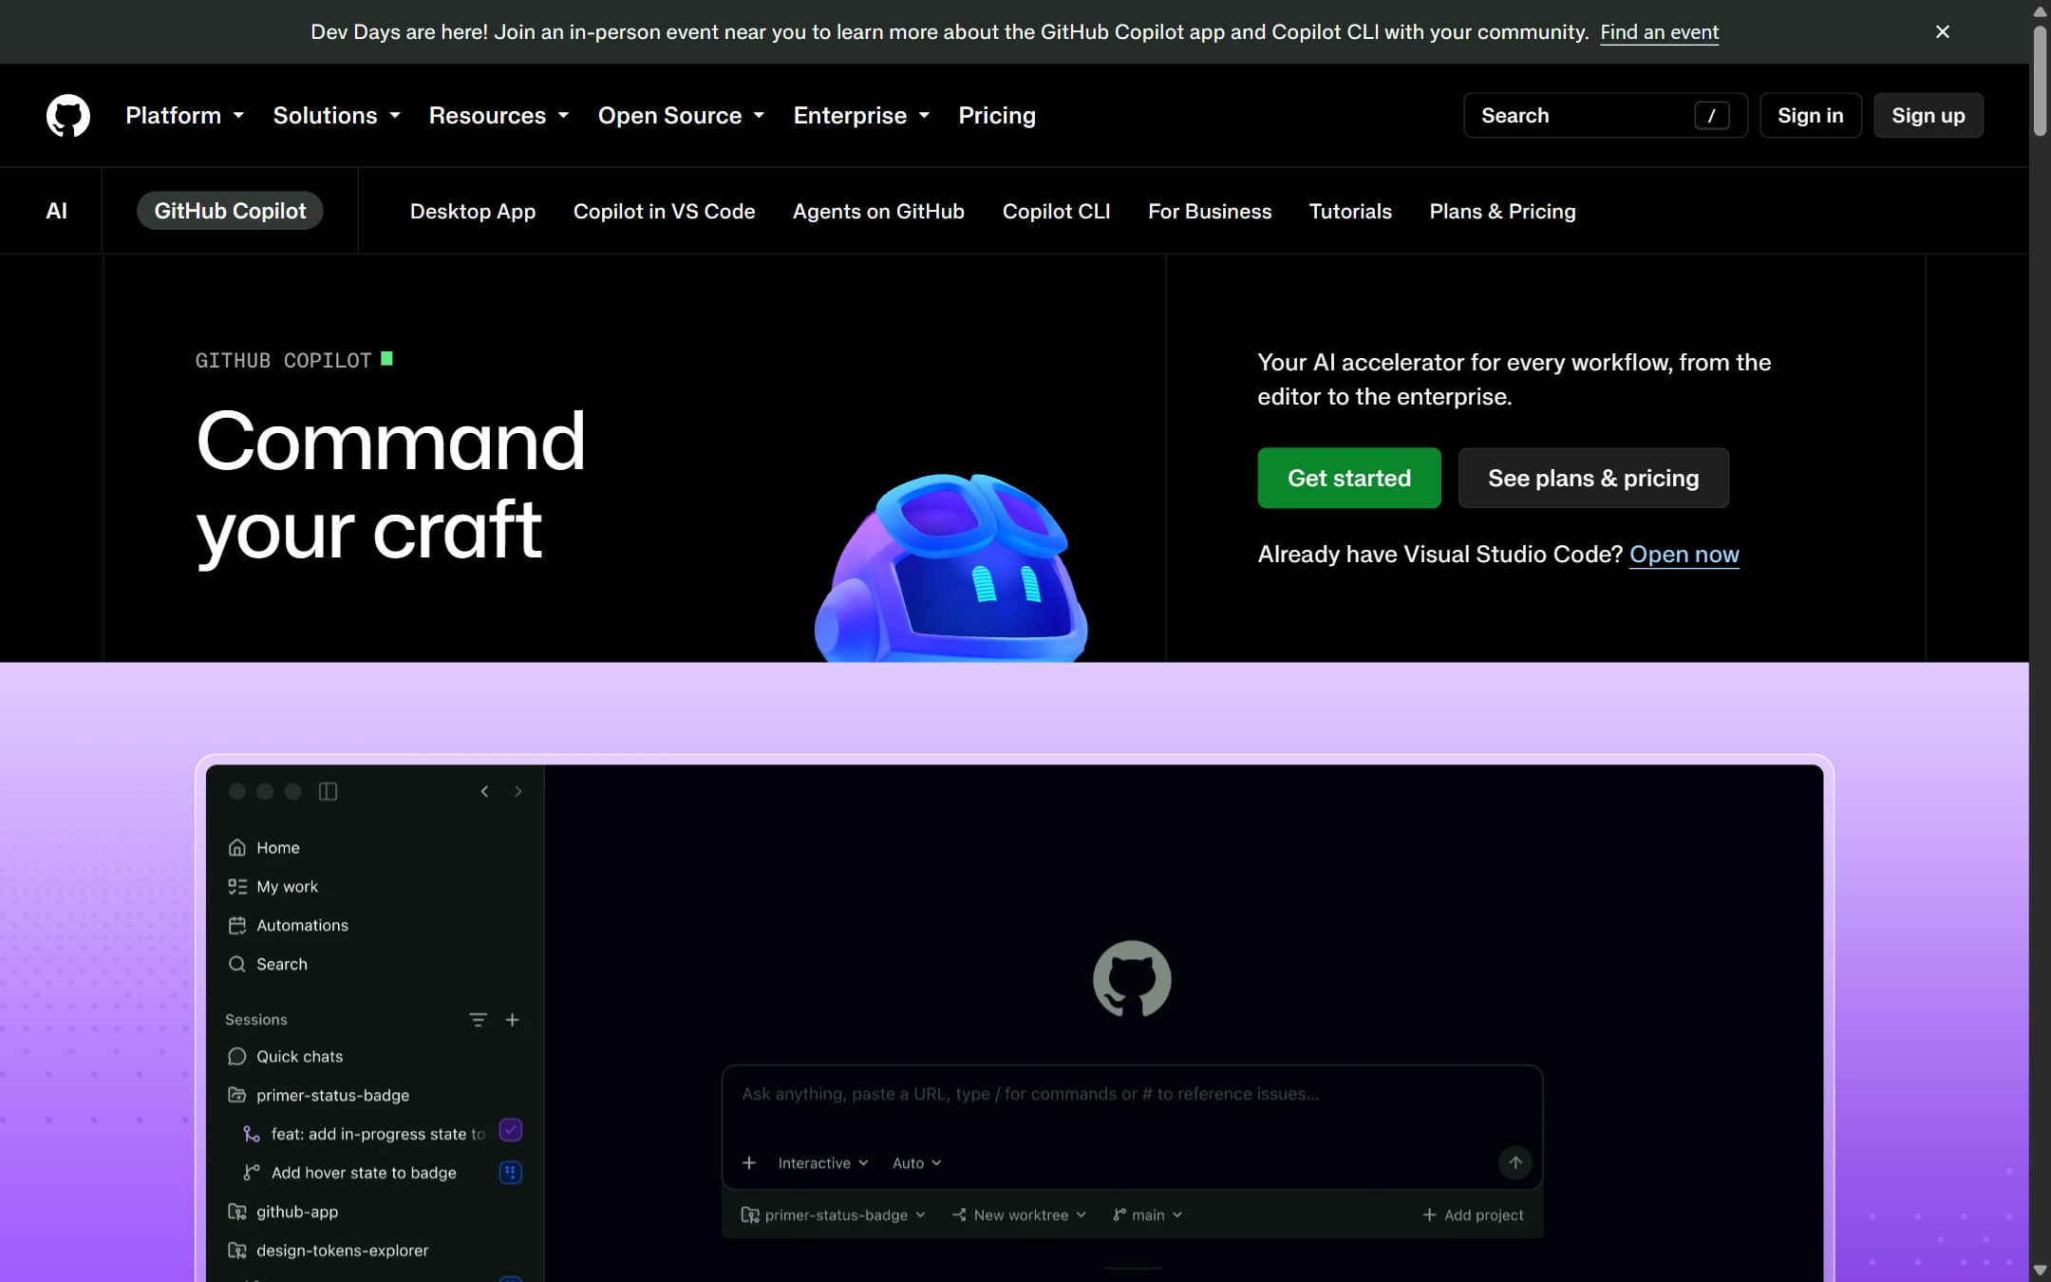This screenshot has width=2051, height=1282.
Task: Click the Search magnifier icon in sidebar
Action: [x=237, y=964]
